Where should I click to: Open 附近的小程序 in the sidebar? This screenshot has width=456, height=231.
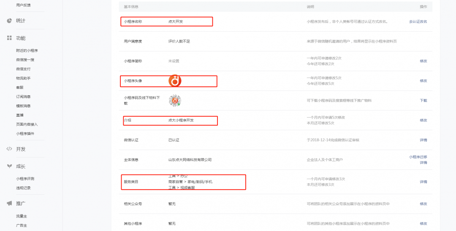point(27,51)
